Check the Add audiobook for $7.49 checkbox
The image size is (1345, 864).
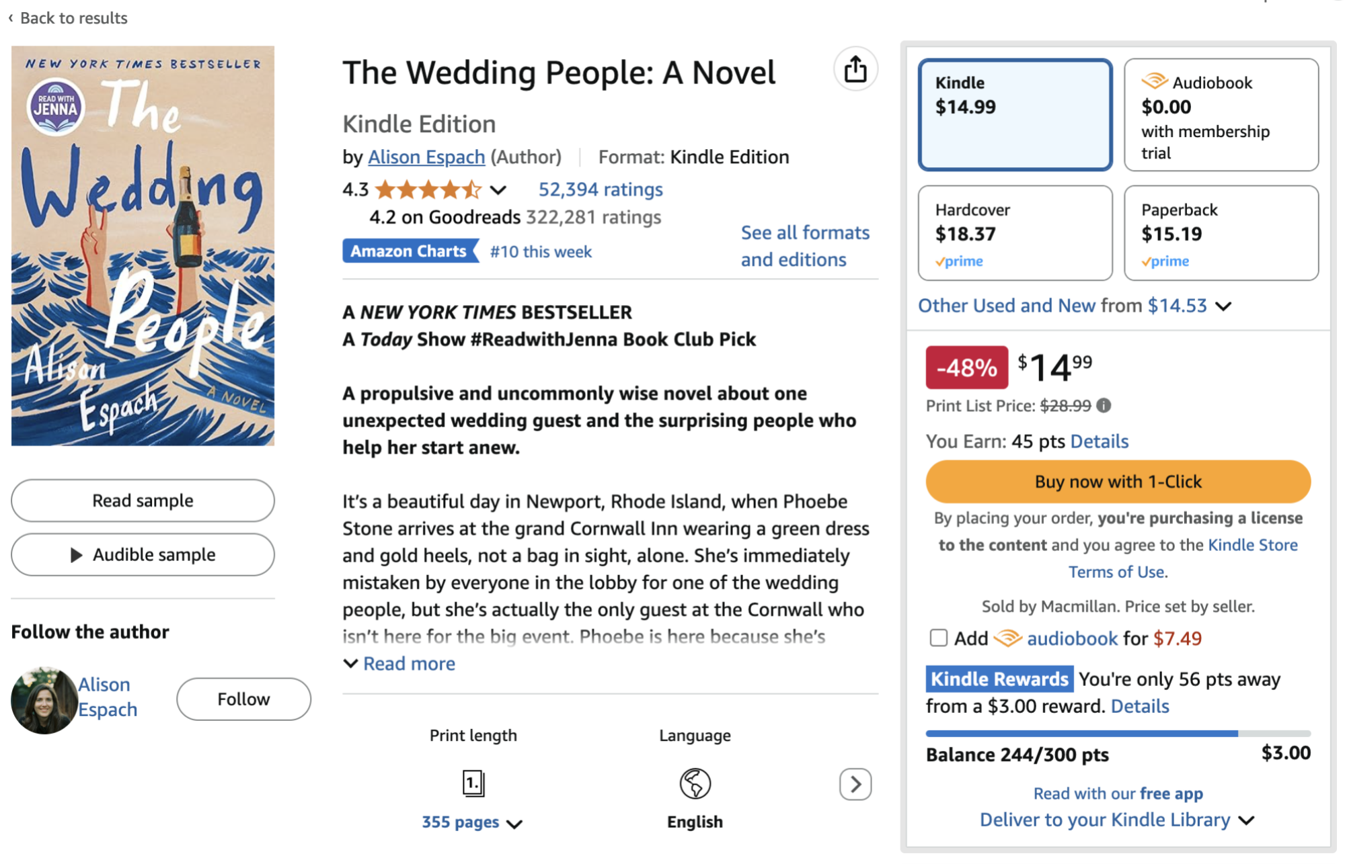coord(938,638)
